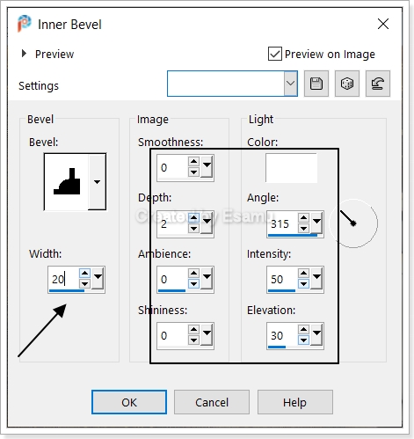Open the Bevel shape dropdown arrow
Screen dimensions: 414x439
click(x=97, y=182)
